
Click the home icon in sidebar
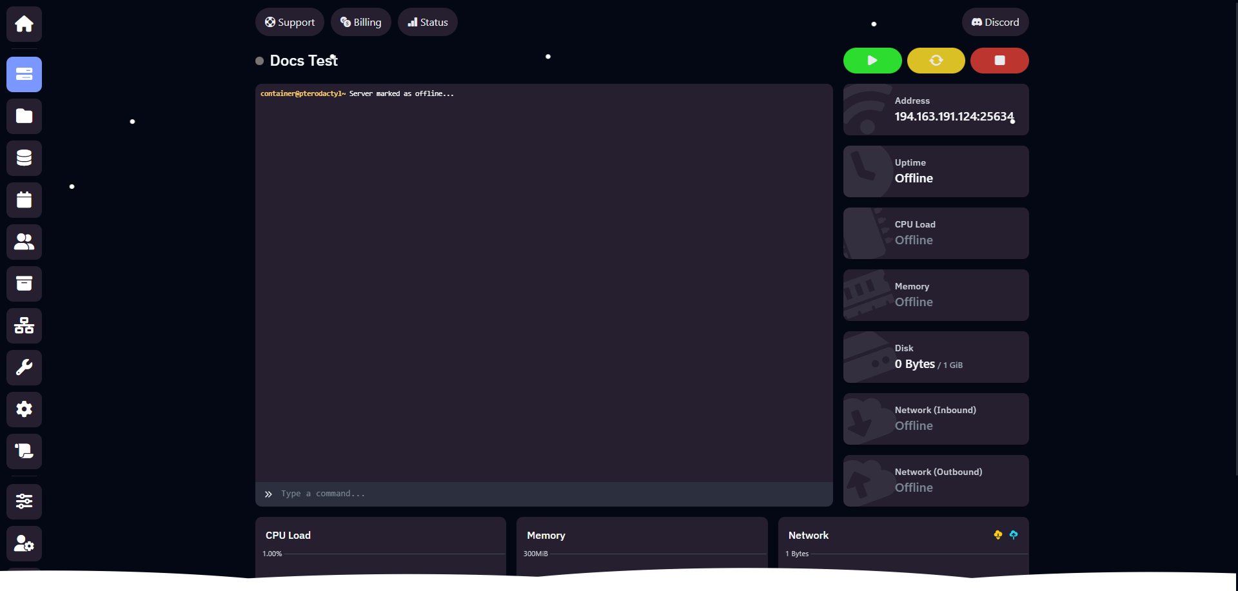[24, 24]
